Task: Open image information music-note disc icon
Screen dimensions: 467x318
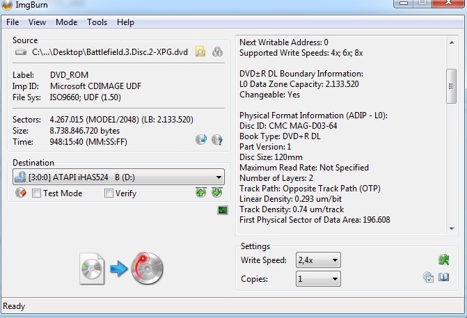Action: [x=201, y=139]
